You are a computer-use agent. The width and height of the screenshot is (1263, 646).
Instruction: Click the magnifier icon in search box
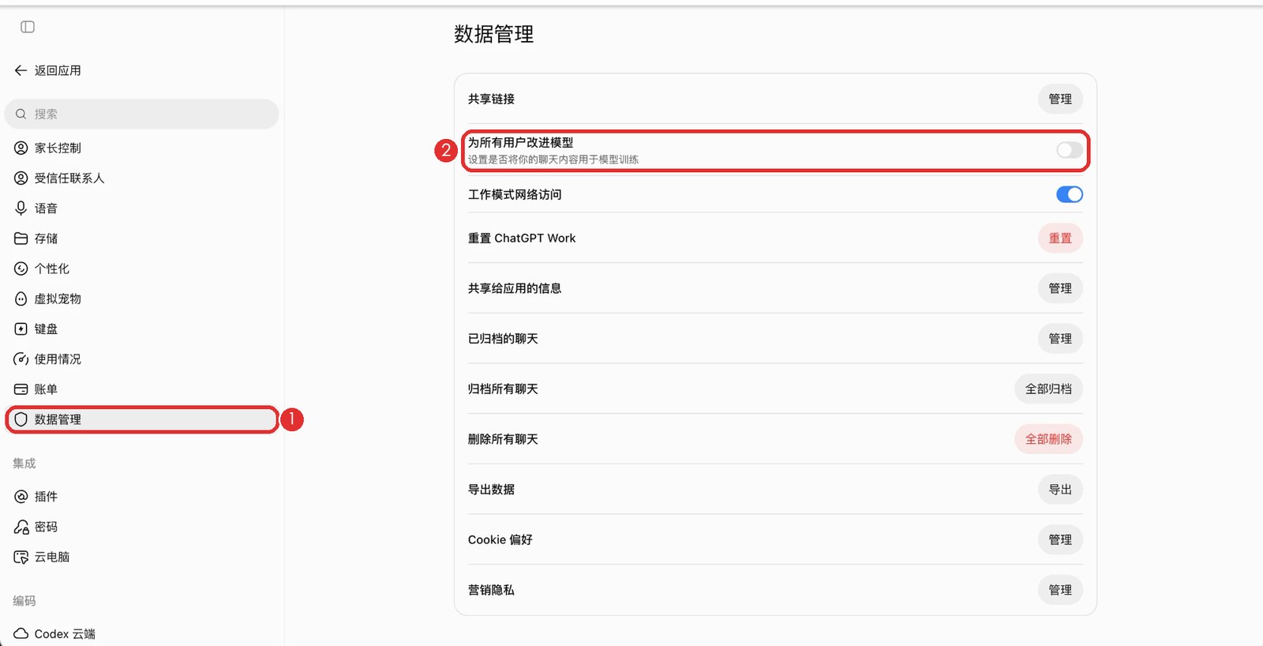(x=21, y=114)
